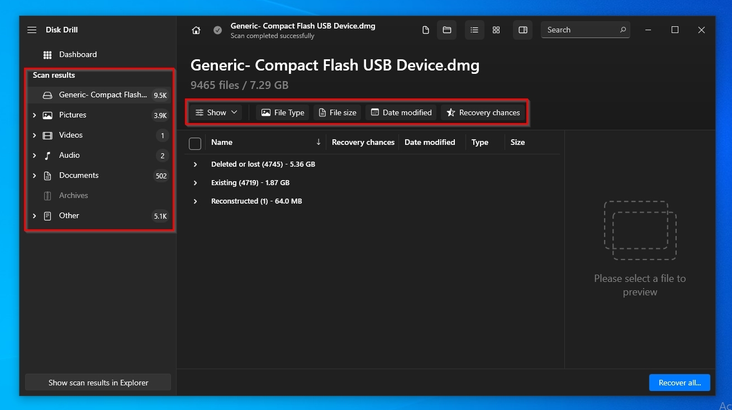Open the Other category
This screenshot has height=410, width=732.
pyautogui.click(x=99, y=216)
